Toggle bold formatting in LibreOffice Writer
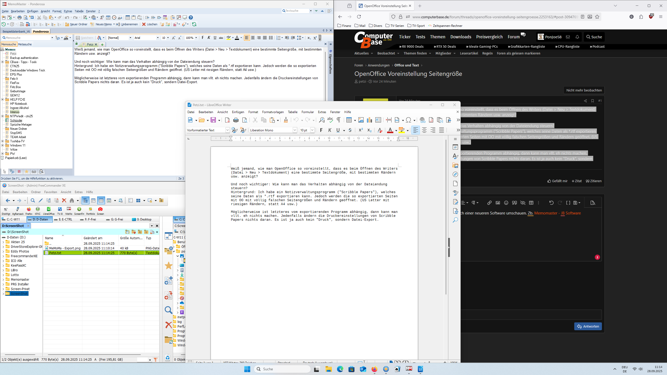Screen dimensions: 667x375 (321, 130)
